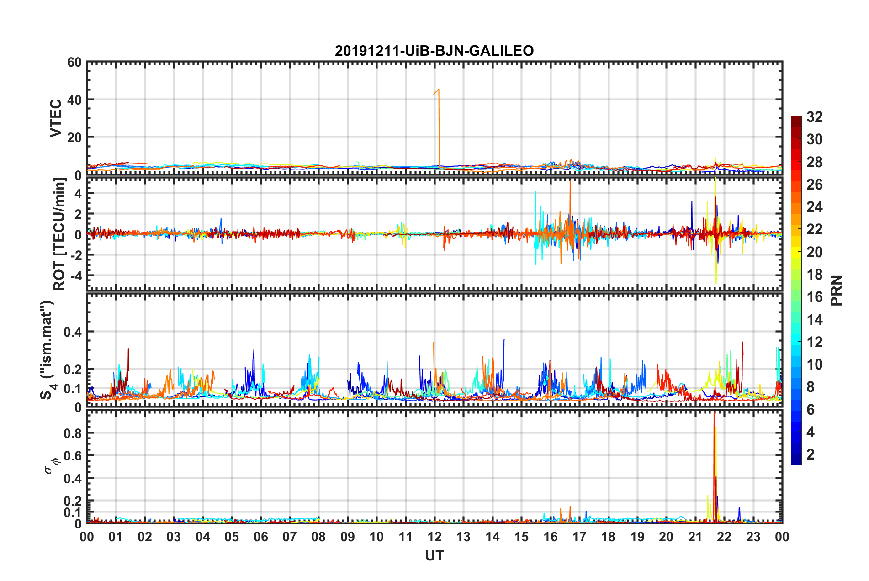Click colorbar tick label 24
This screenshot has height=581, width=869.
click(814, 207)
